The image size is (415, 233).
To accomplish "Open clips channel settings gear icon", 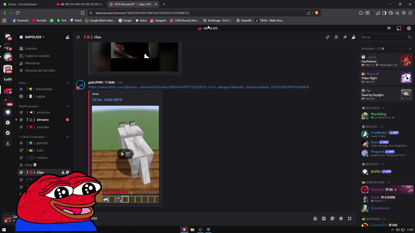I will click(x=67, y=172).
